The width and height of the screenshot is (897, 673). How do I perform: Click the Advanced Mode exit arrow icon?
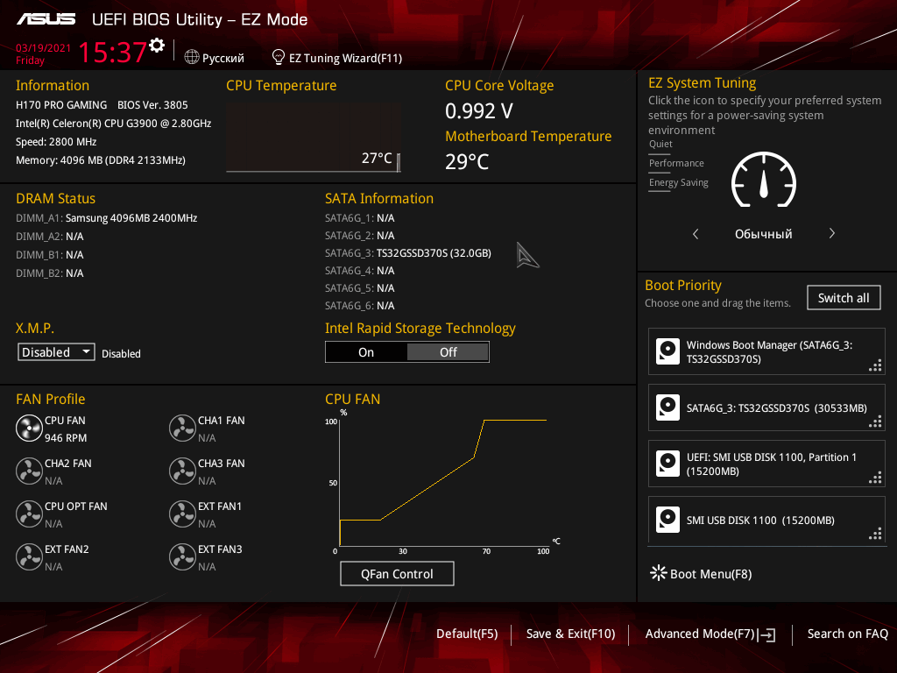[766, 634]
